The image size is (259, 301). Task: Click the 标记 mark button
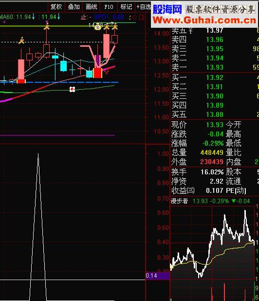pyautogui.click(x=126, y=7)
